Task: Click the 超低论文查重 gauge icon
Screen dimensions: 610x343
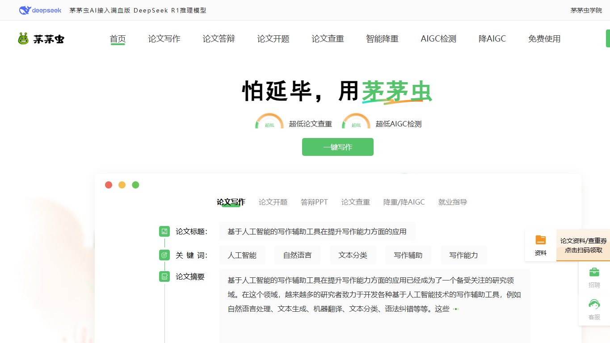Action: tap(269, 121)
